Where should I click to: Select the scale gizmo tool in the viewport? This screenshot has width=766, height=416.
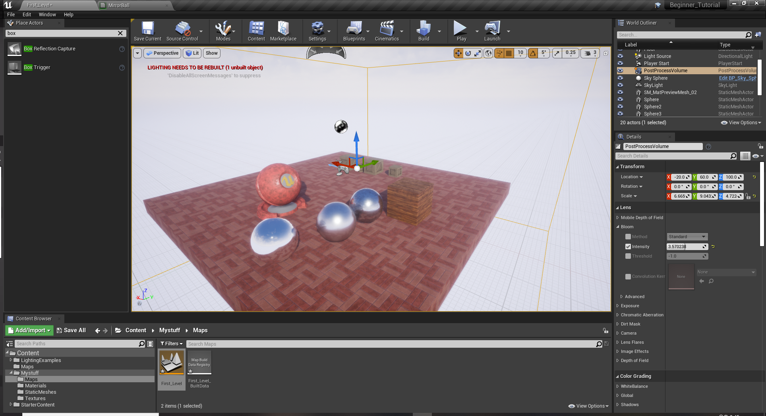click(x=478, y=53)
